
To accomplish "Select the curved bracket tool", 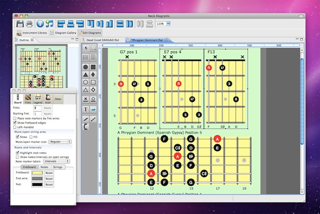I will point(86,127).
